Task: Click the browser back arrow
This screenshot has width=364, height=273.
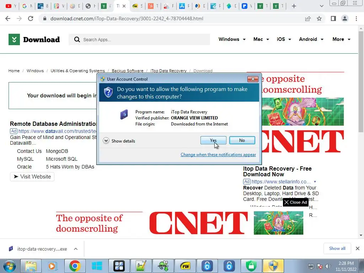Action: pos(8,18)
